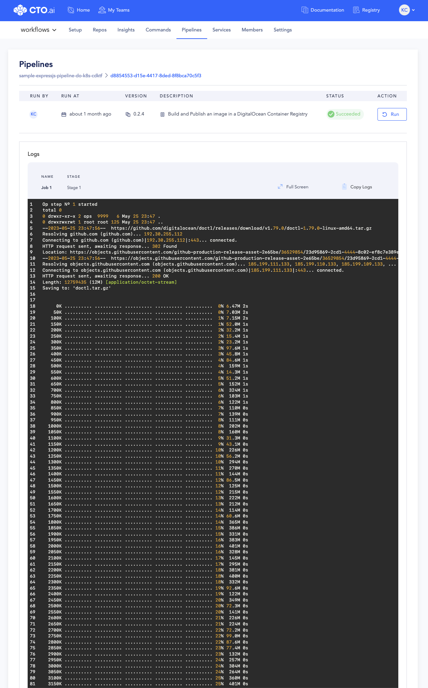Click the doctl release download URL in log

click(241, 228)
